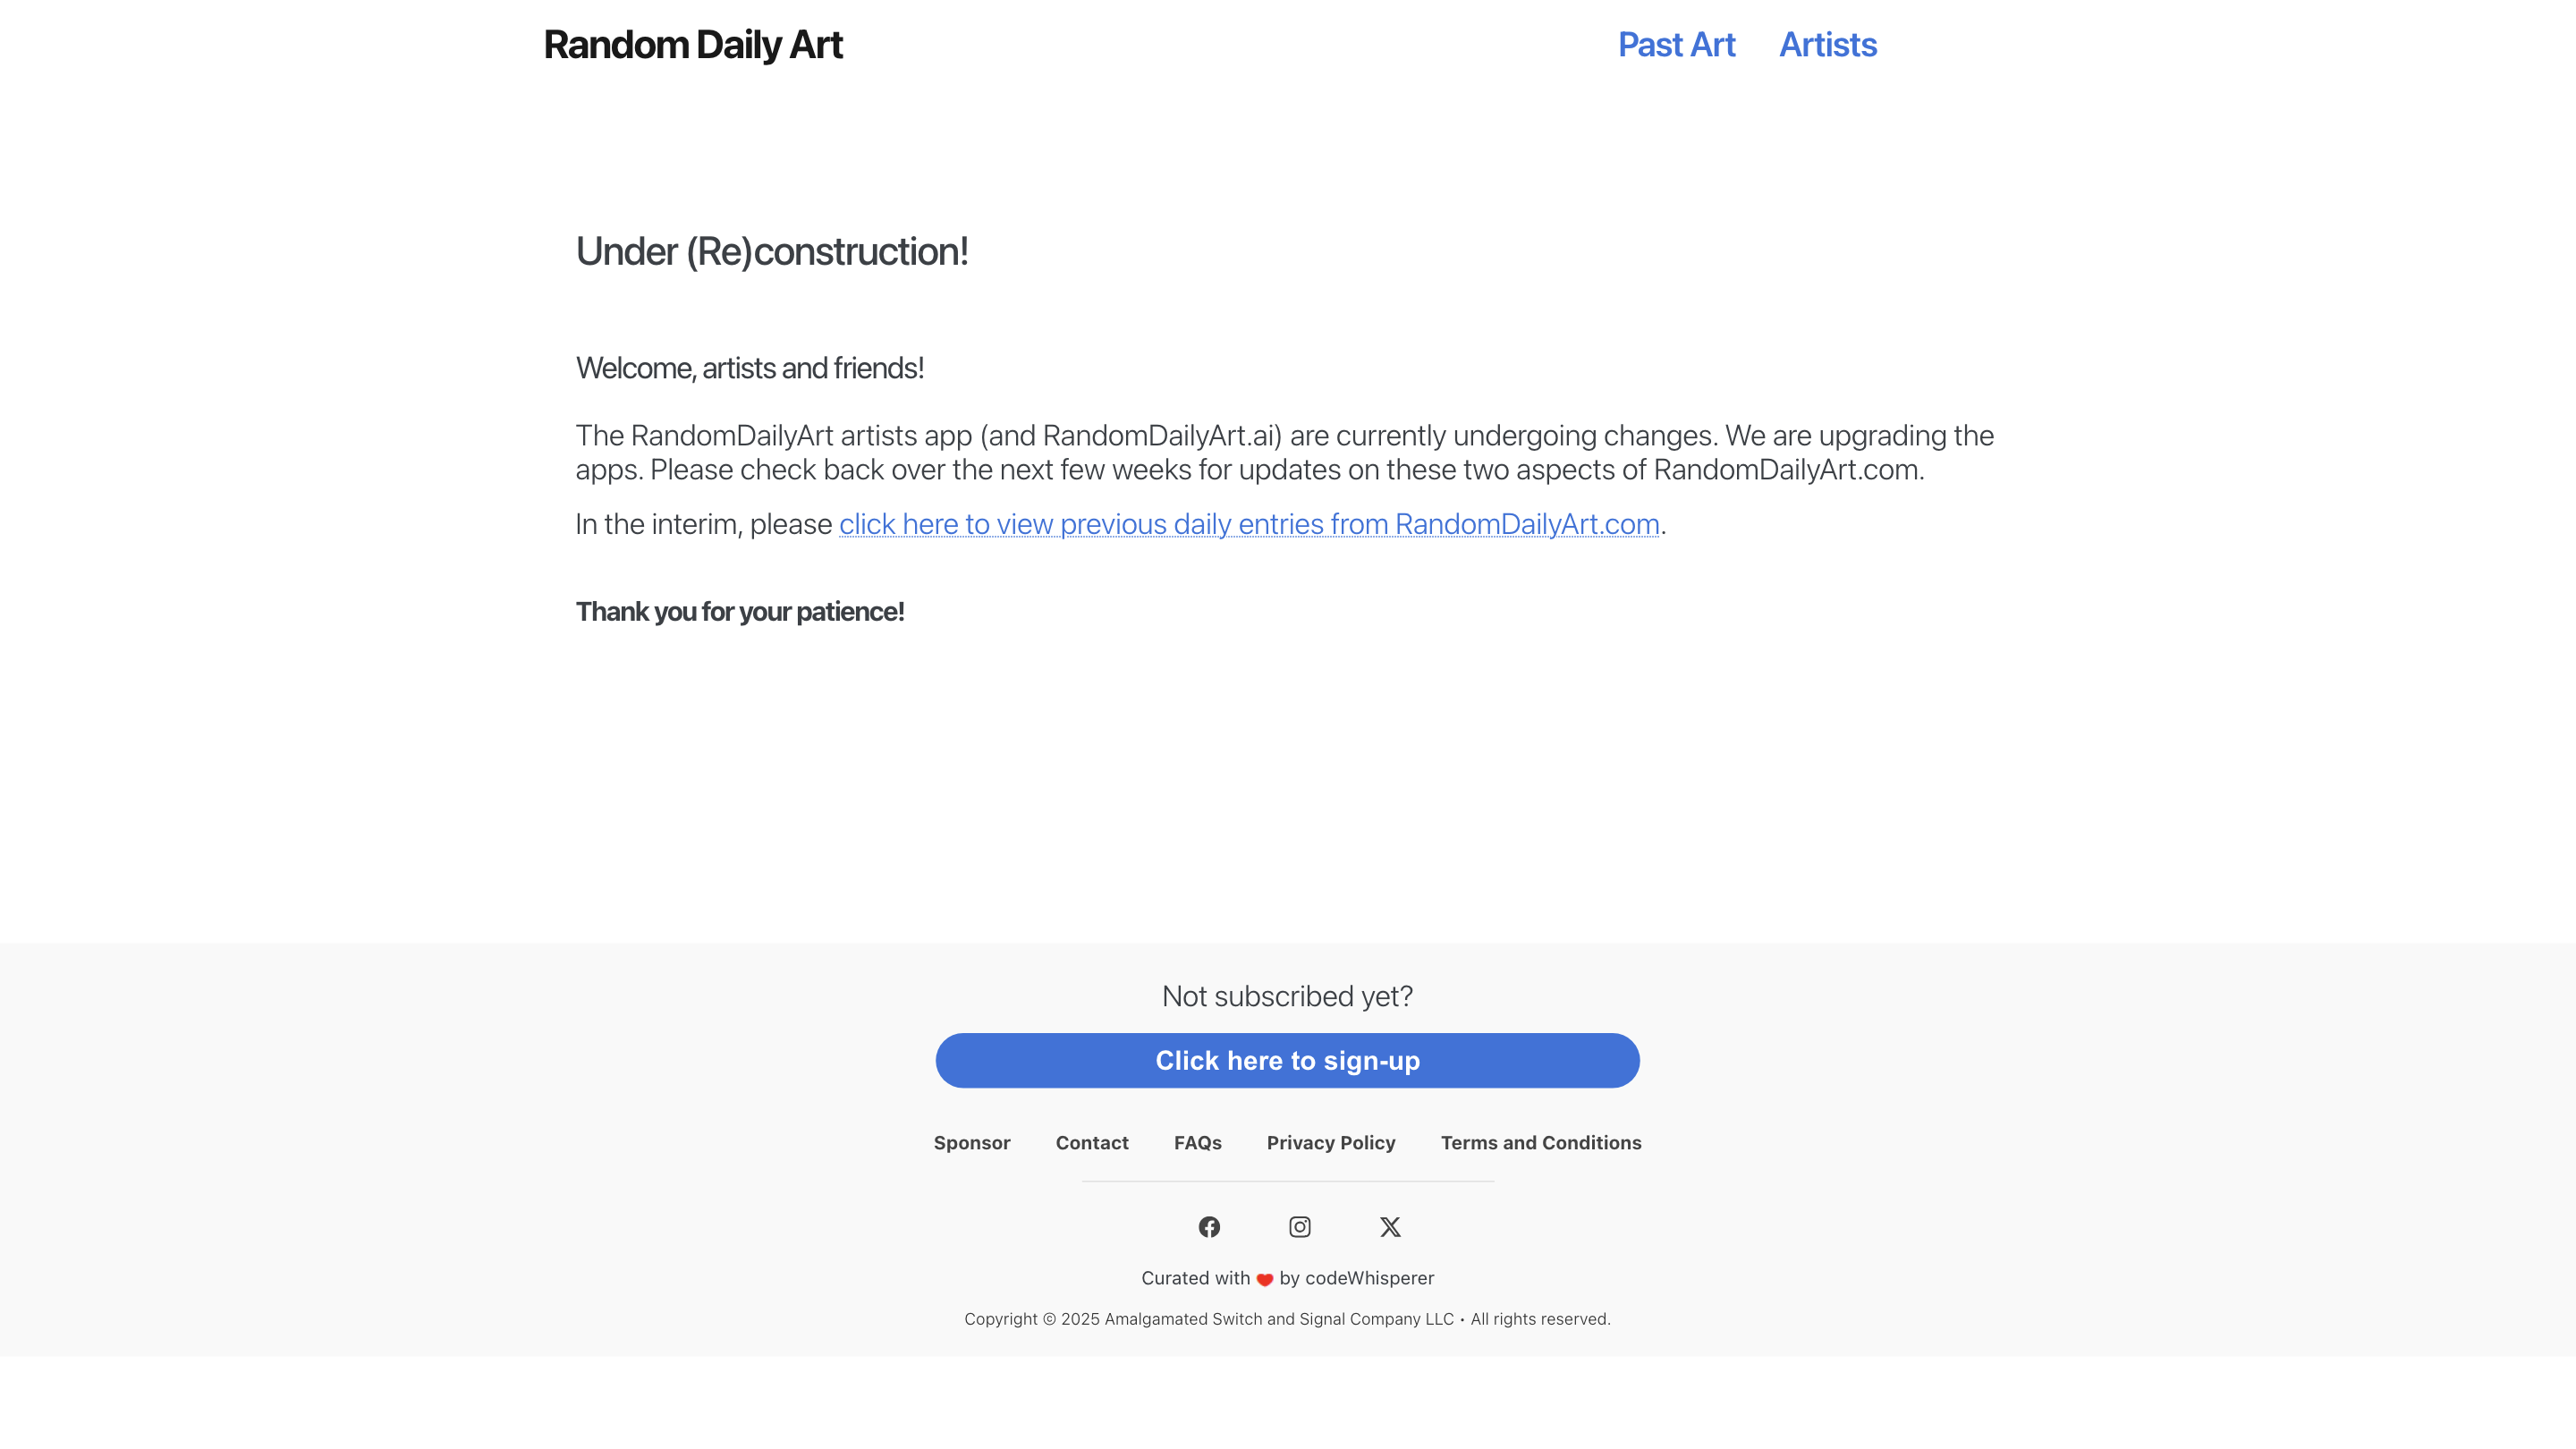Open the Contact page
Screen dimensions: 2576x1449
point(1092,1143)
